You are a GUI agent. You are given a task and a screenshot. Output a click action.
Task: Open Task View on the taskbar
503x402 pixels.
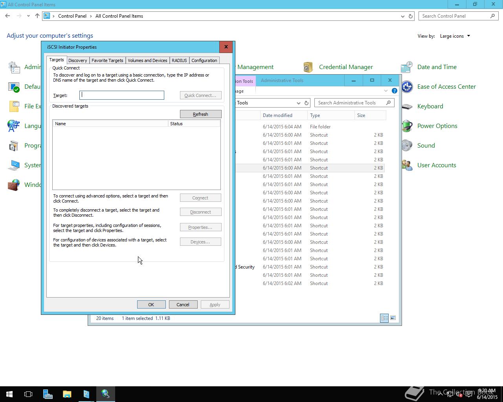28,394
